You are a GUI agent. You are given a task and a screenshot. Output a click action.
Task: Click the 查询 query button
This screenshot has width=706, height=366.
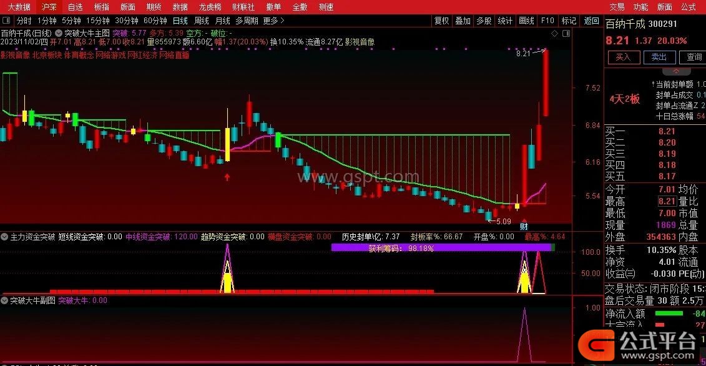click(694, 57)
